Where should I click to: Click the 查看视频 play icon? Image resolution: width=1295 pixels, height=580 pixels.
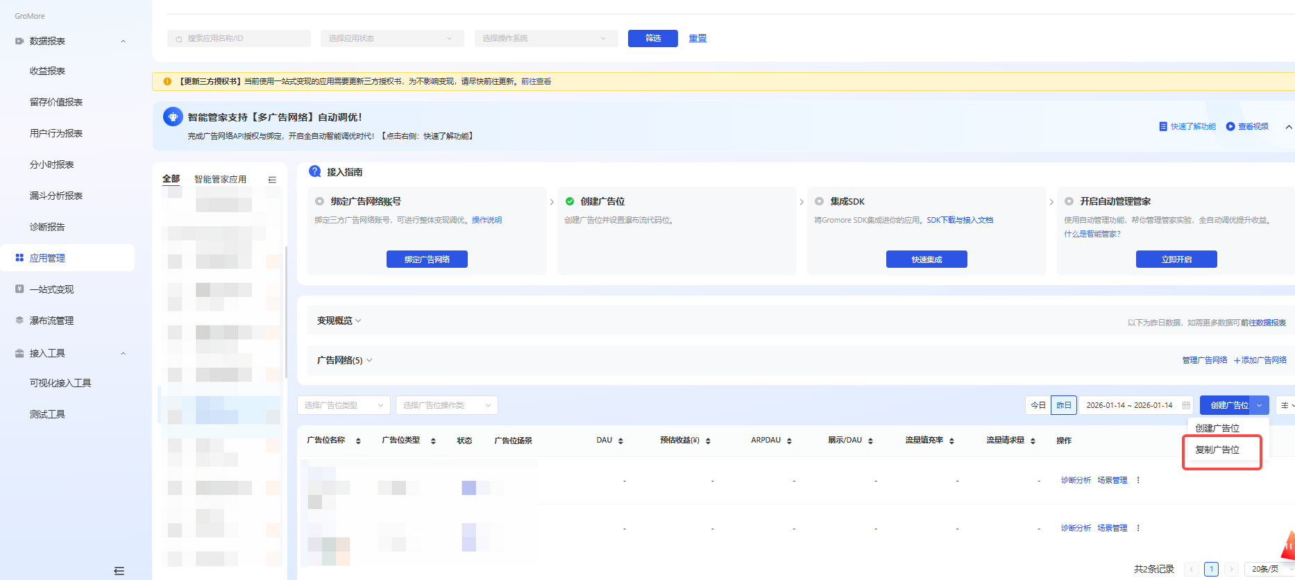[1230, 126]
